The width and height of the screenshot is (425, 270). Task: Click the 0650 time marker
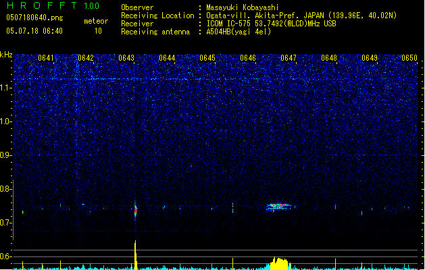point(409,58)
